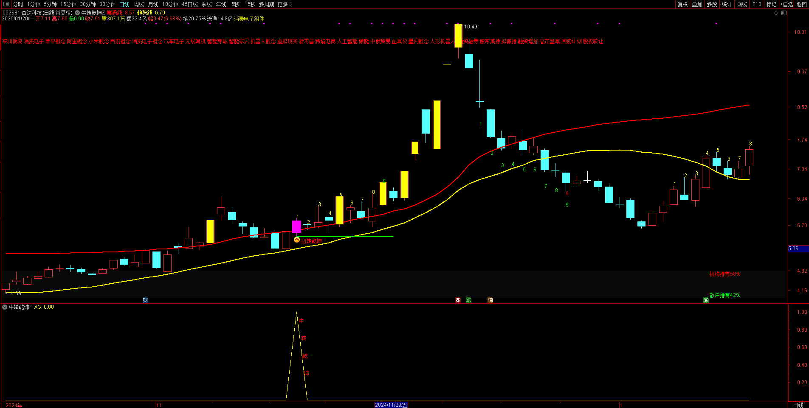The width and height of the screenshot is (809, 408).
Task: Open F10 company information
Action: [x=757, y=4]
